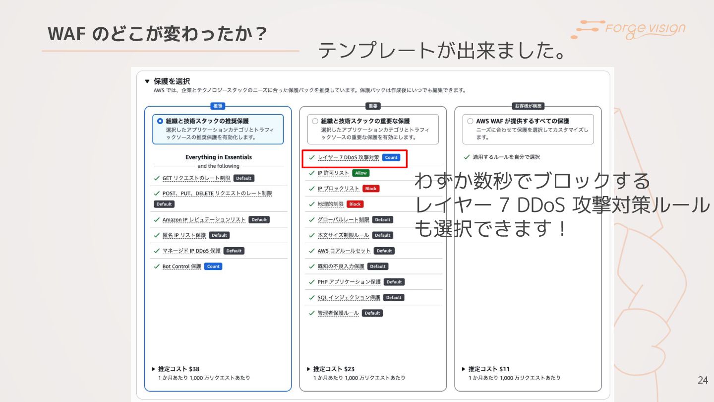Screen dimensions: 714x402
Task: Click the Forge Vision logo
Action: tap(628, 29)
